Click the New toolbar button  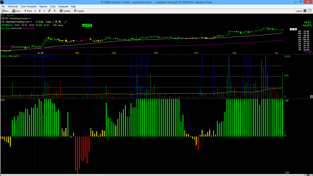point(5,11)
